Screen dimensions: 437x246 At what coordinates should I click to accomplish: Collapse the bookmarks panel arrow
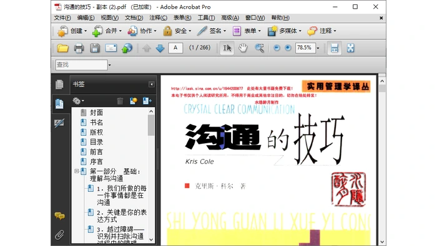(151, 84)
